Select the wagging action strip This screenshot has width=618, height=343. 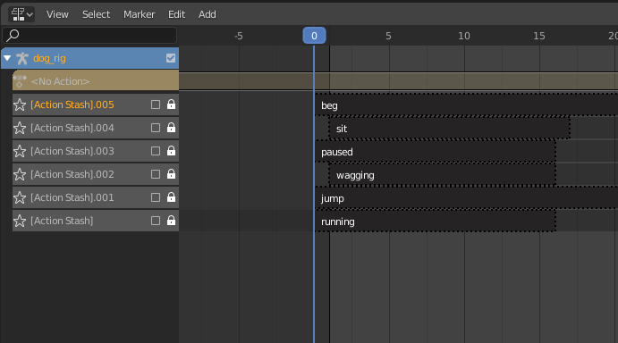point(443,175)
